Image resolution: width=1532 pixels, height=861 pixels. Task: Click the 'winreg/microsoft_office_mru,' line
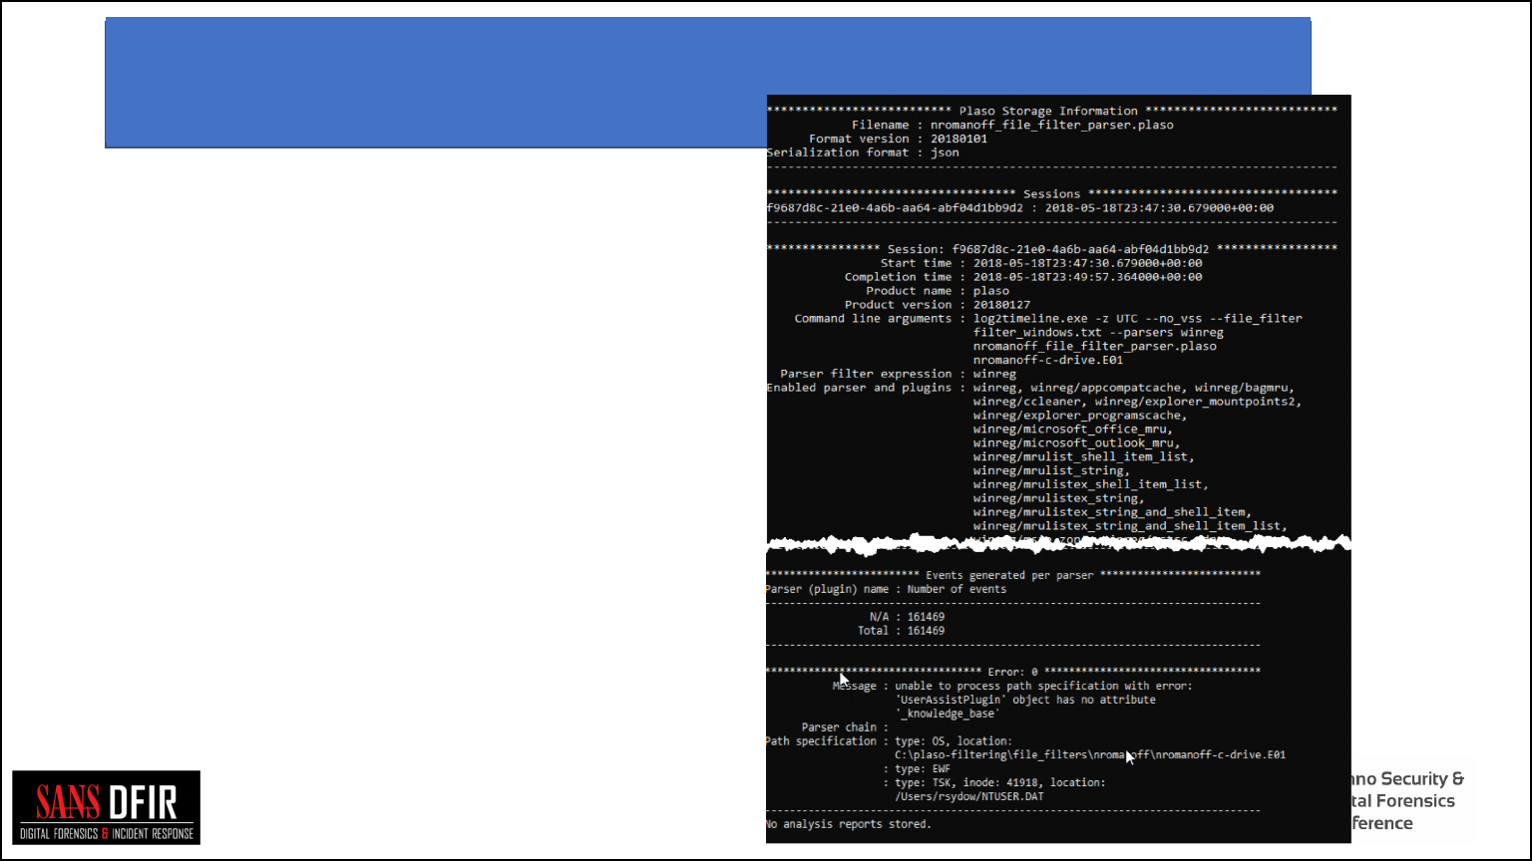tap(1073, 430)
